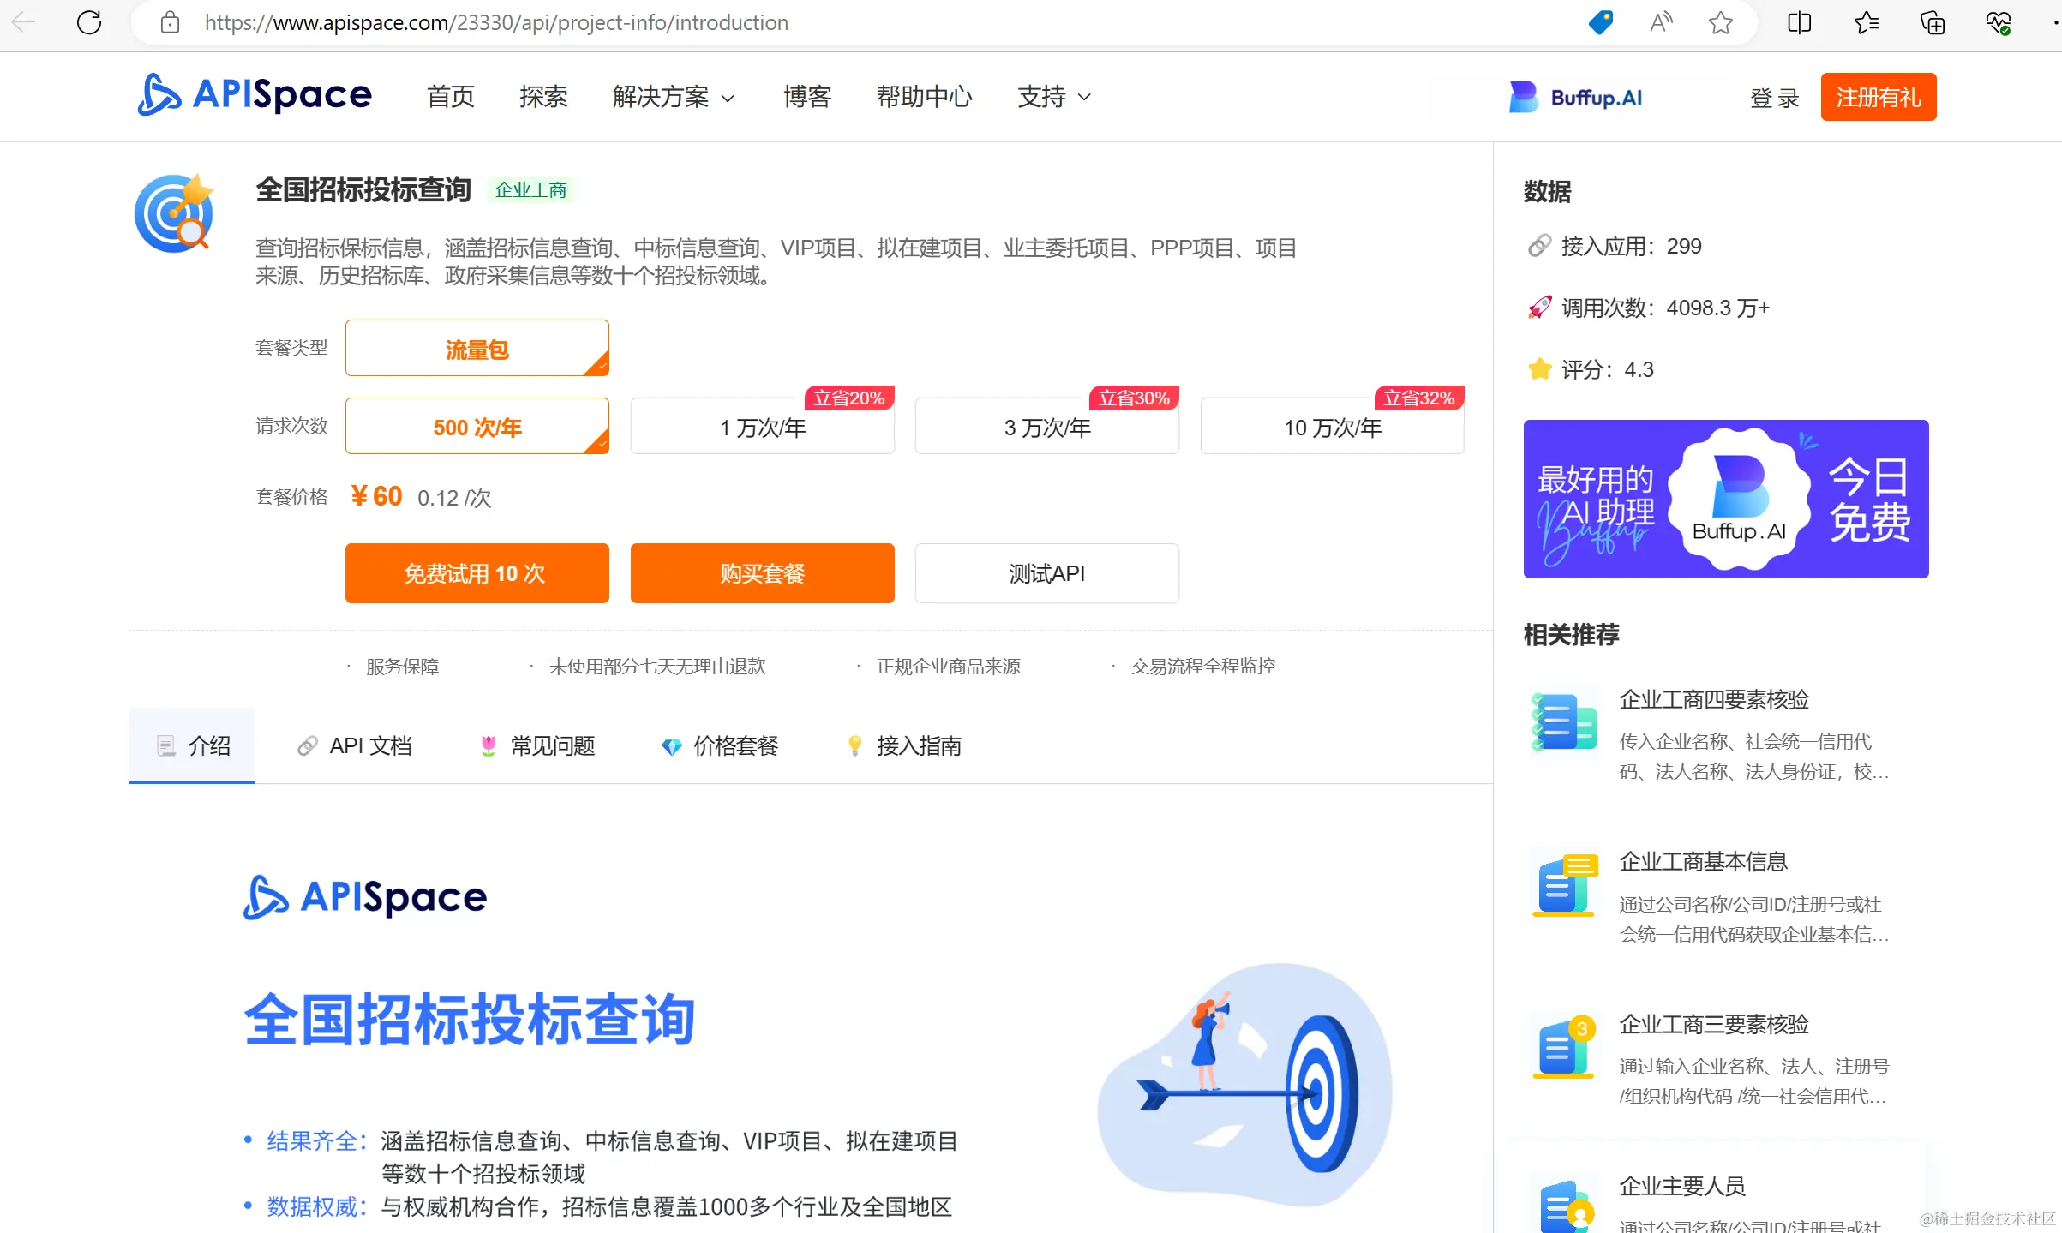Viewport: 2062px width, 1233px height.
Task: Click the star icon to favorite page
Action: click(1720, 22)
